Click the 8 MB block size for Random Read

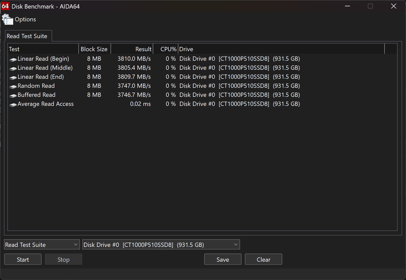(94, 86)
